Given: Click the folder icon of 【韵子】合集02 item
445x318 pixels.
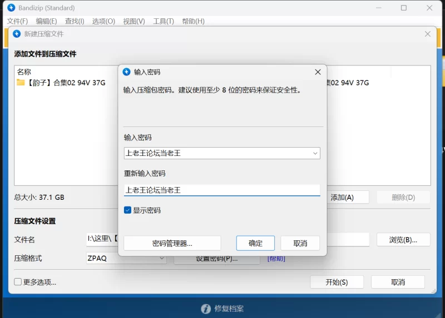Looking at the screenshot, I should (x=21, y=82).
